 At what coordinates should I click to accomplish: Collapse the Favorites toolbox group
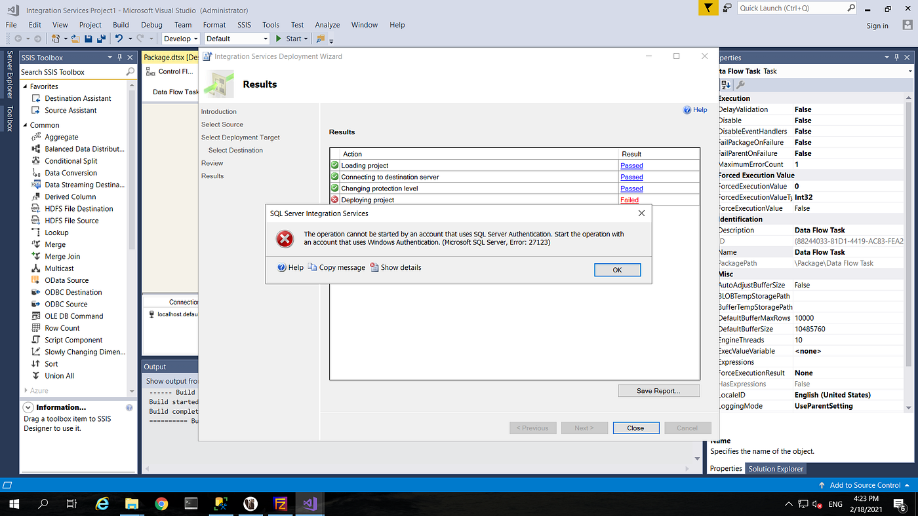coord(25,86)
